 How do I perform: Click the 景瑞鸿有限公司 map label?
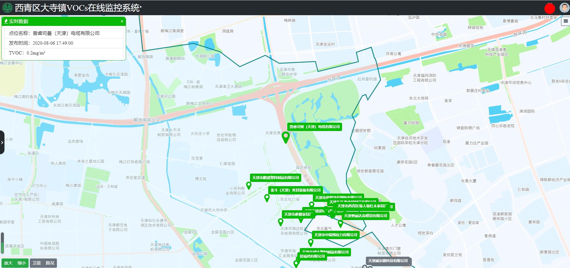312,256
